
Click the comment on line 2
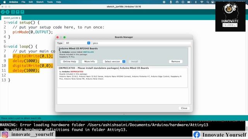[59, 27]
